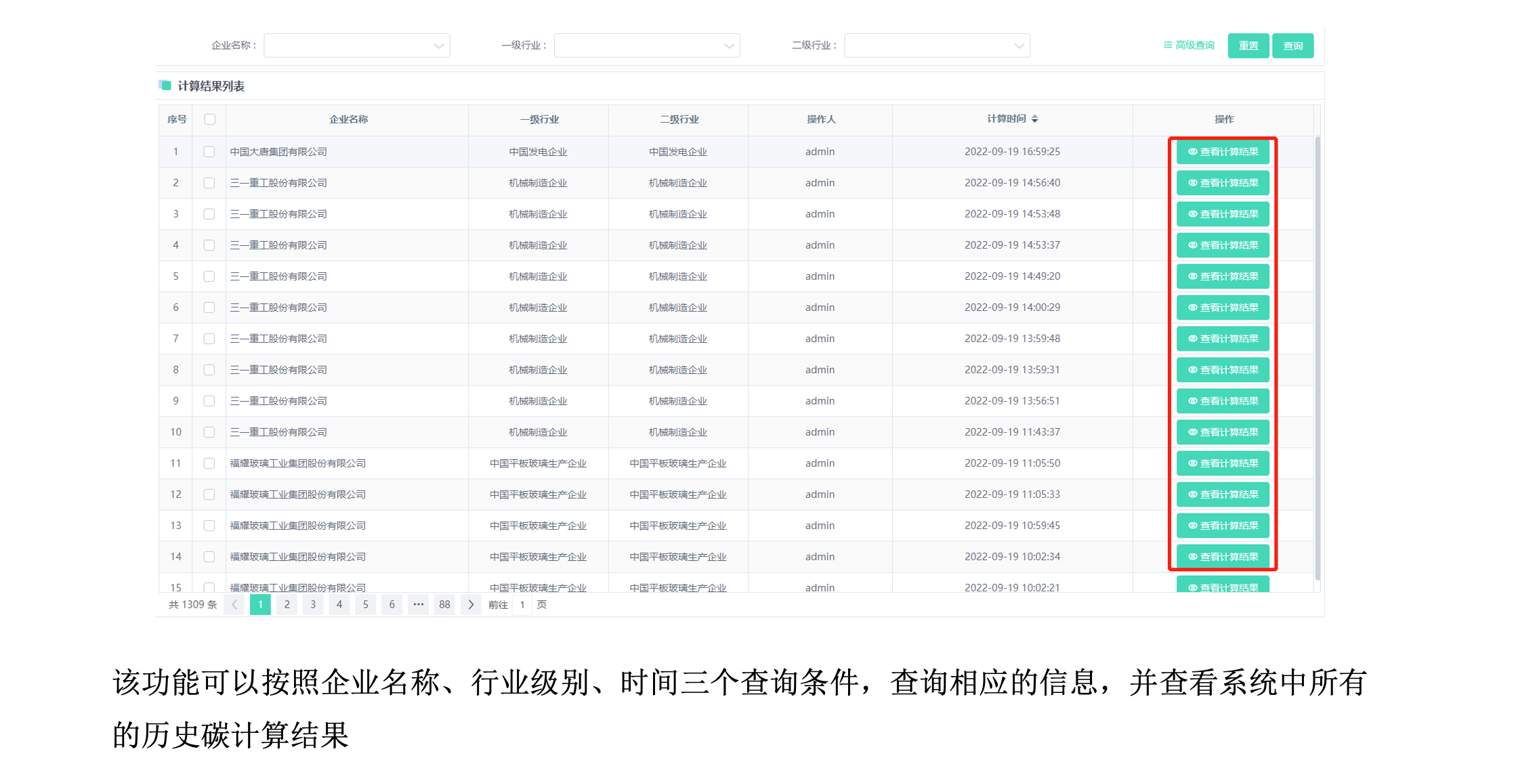This screenshot has width=1516, height=760.
Task: Jump to last page 88
Action: (x=444, y=605)
